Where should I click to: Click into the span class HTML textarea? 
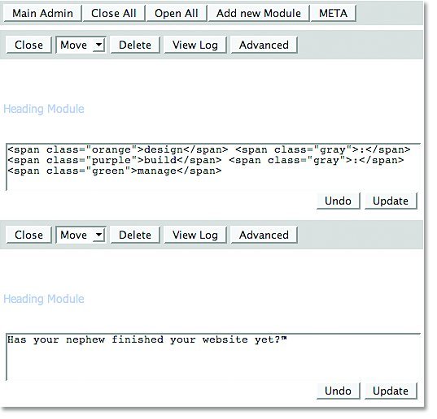[213, 167]
